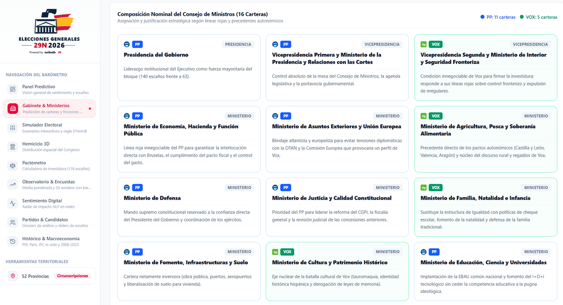Click the Panel Predictivo dashboard icon

(x=13, y=89)
